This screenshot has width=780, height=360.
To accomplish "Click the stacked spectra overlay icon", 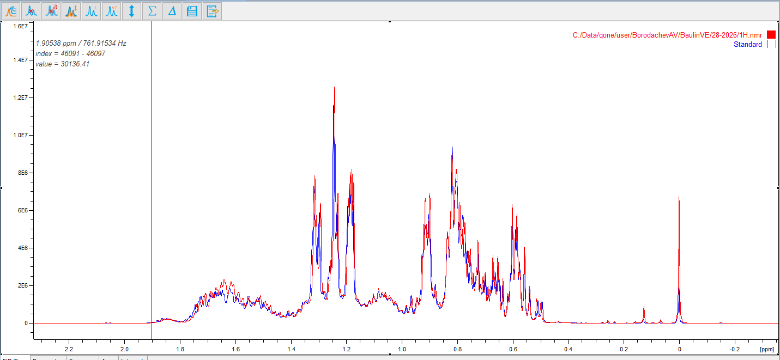I will [12, 10].
